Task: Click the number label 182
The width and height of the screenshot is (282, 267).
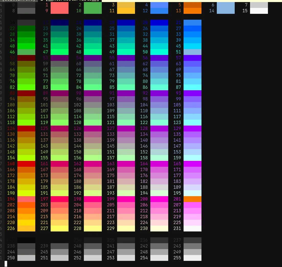Action: click(144, 181)
